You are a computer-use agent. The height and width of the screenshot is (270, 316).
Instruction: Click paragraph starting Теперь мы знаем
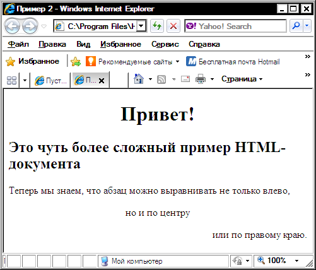coord(149,191)
